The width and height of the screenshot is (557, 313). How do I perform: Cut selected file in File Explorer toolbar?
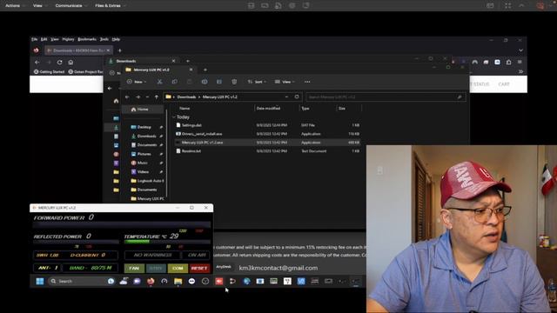tap(160, 82)
